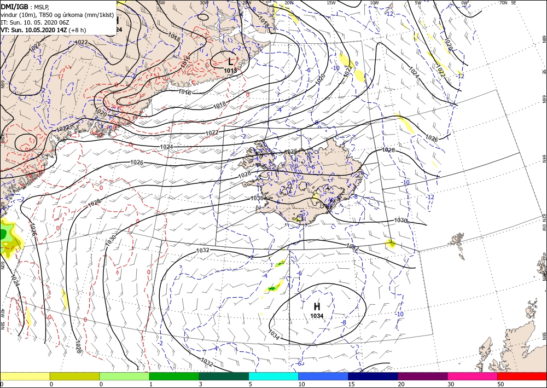Select the navy swatch between 15 and 20
Viewport: 547px width, 388px height.
pos(373,376)
